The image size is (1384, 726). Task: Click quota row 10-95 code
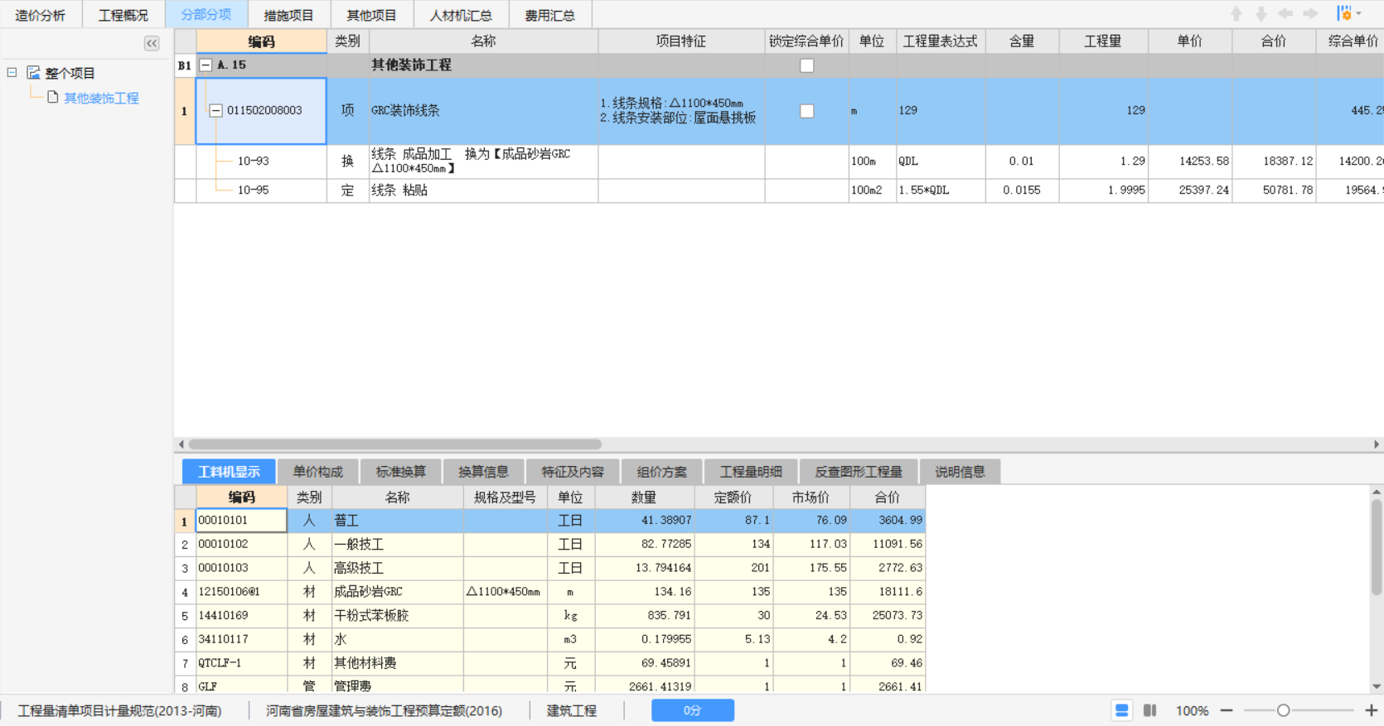click(254, 190)
